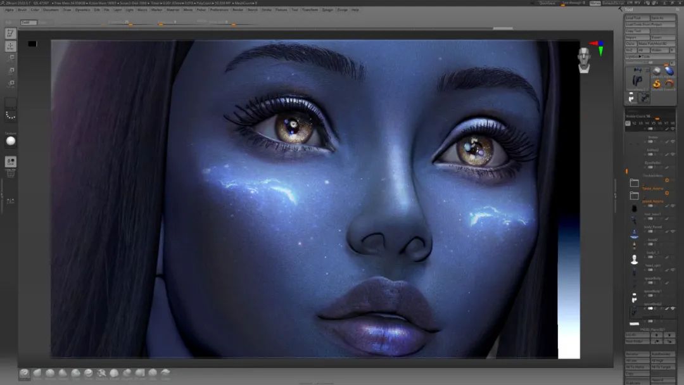Toggle polypaint brush icon on EyesReflec row

(667, 167)
